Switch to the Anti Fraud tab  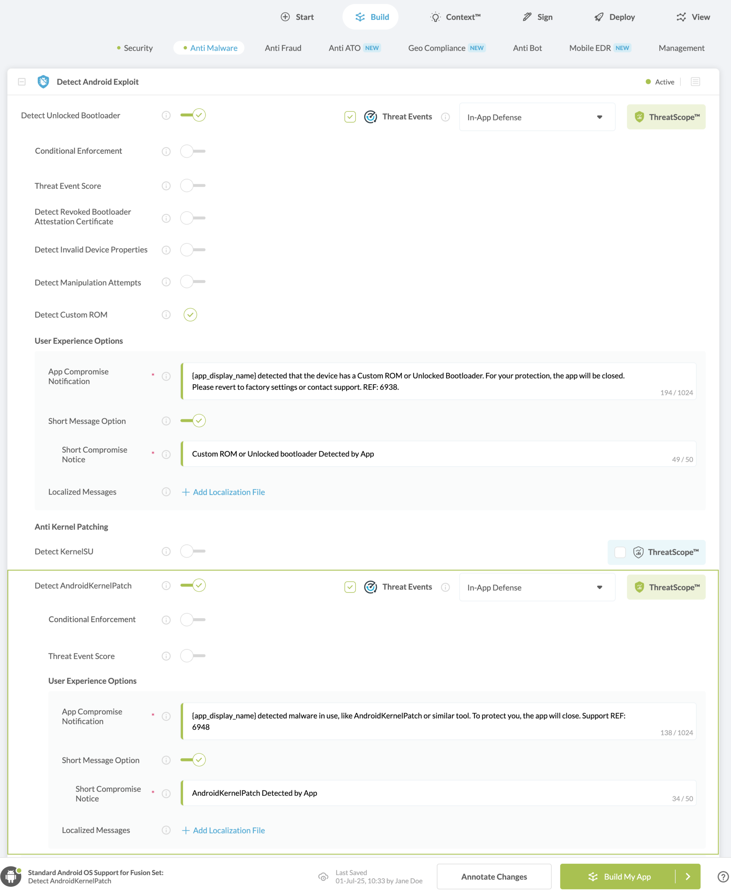[283, 47]
